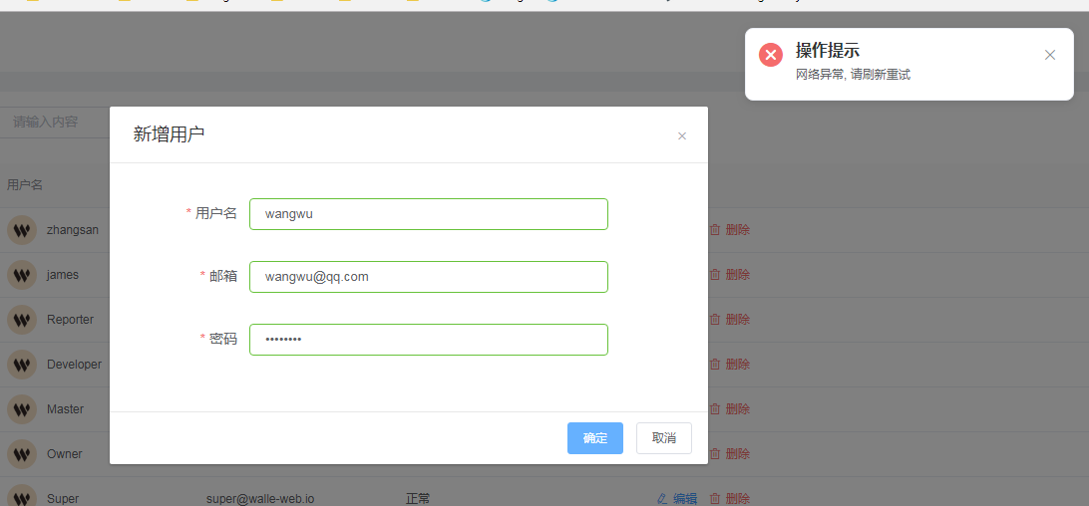1089x506 pixels.
Task: Click the username text Reporter
Action: click(x=70, y=320)
